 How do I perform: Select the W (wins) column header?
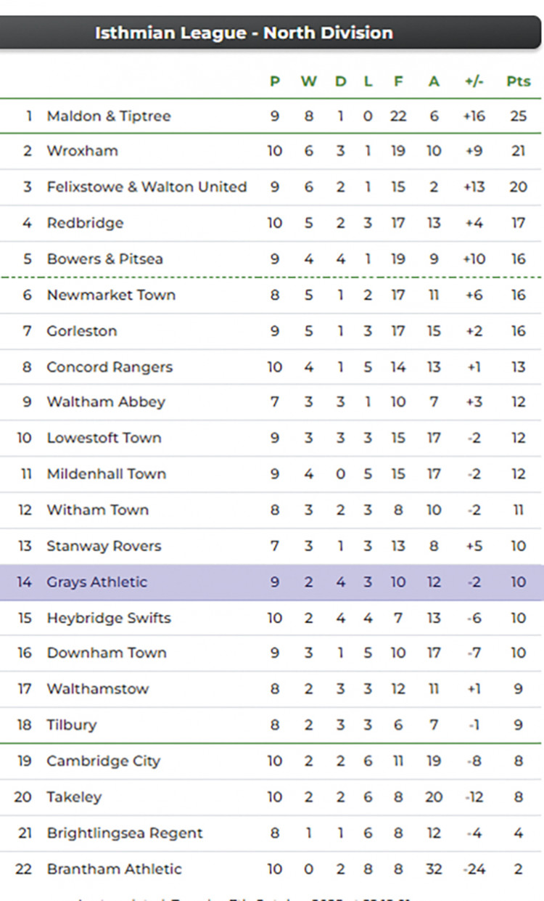[x=309, y=81]
